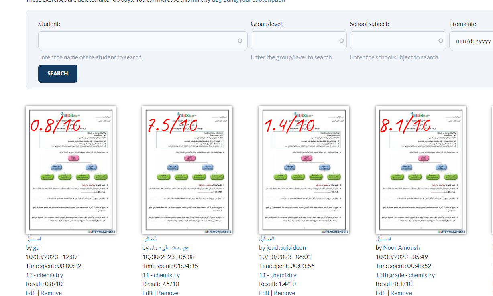This screenshot has height=296, width=493.
Task: Remove the submission by joudtaqialdeen
Action: [x=284, y=293]
